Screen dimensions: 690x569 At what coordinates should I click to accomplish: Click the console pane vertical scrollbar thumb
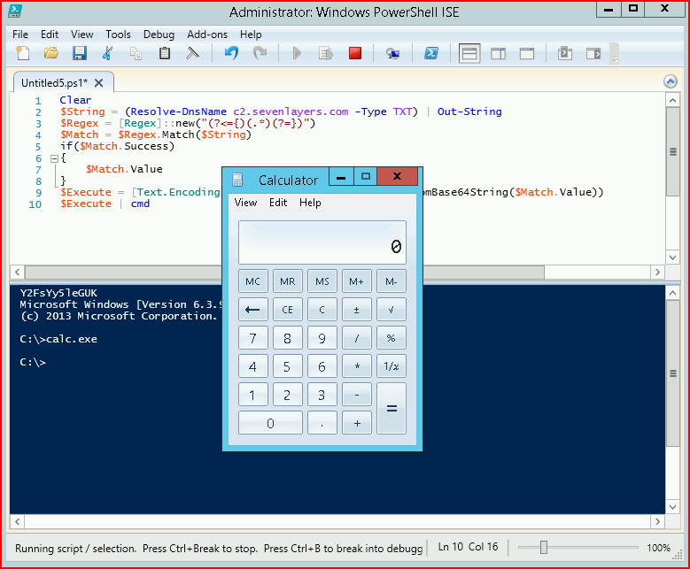pyautogui.click(x=672, y=373)
